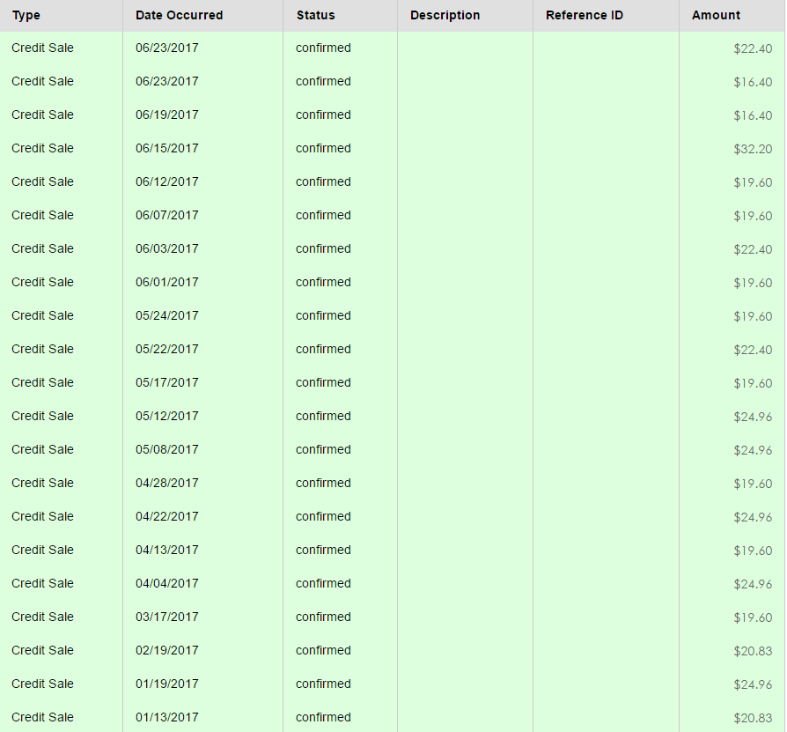Click the $19.60 amount for 05/17/2017

pos(753,383)
